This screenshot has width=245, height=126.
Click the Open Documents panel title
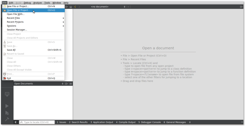coord(24,84)
